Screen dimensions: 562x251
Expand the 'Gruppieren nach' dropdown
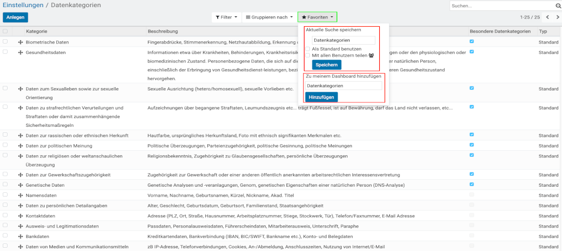[x=269, y=17]
